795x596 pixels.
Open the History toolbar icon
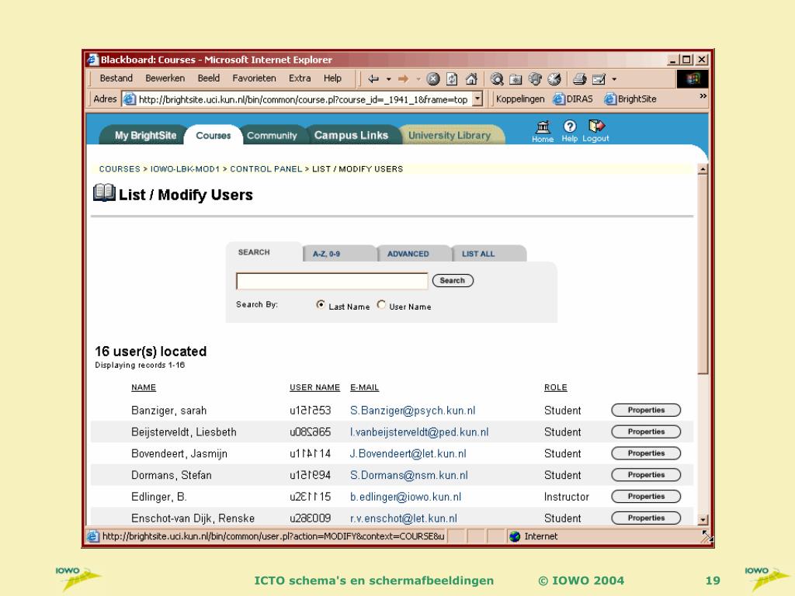coord(554,79)
